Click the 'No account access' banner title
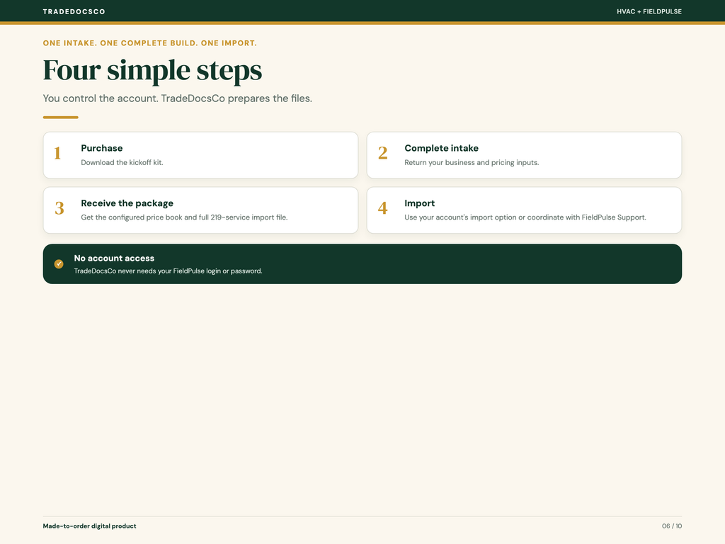 [x=114, y=258]
